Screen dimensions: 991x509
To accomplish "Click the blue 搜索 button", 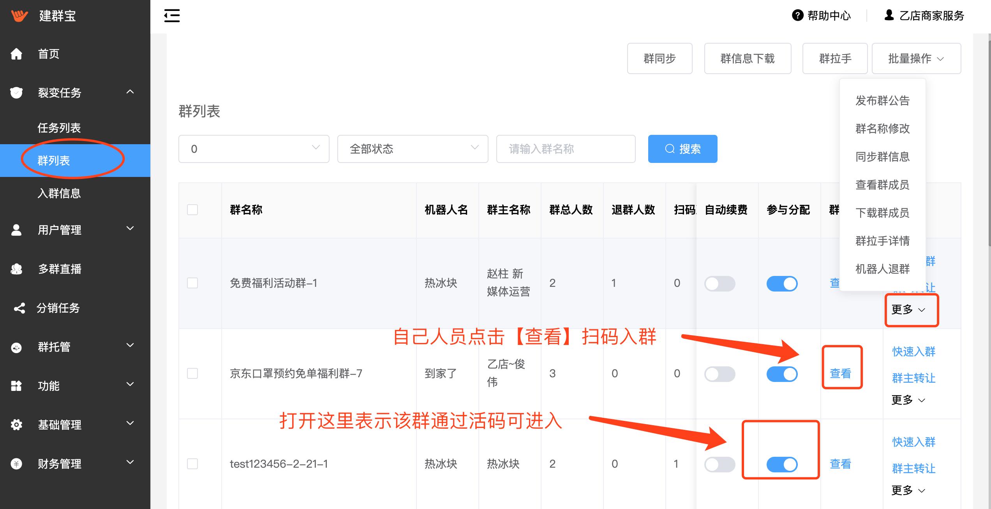I will tap(682, 149).
